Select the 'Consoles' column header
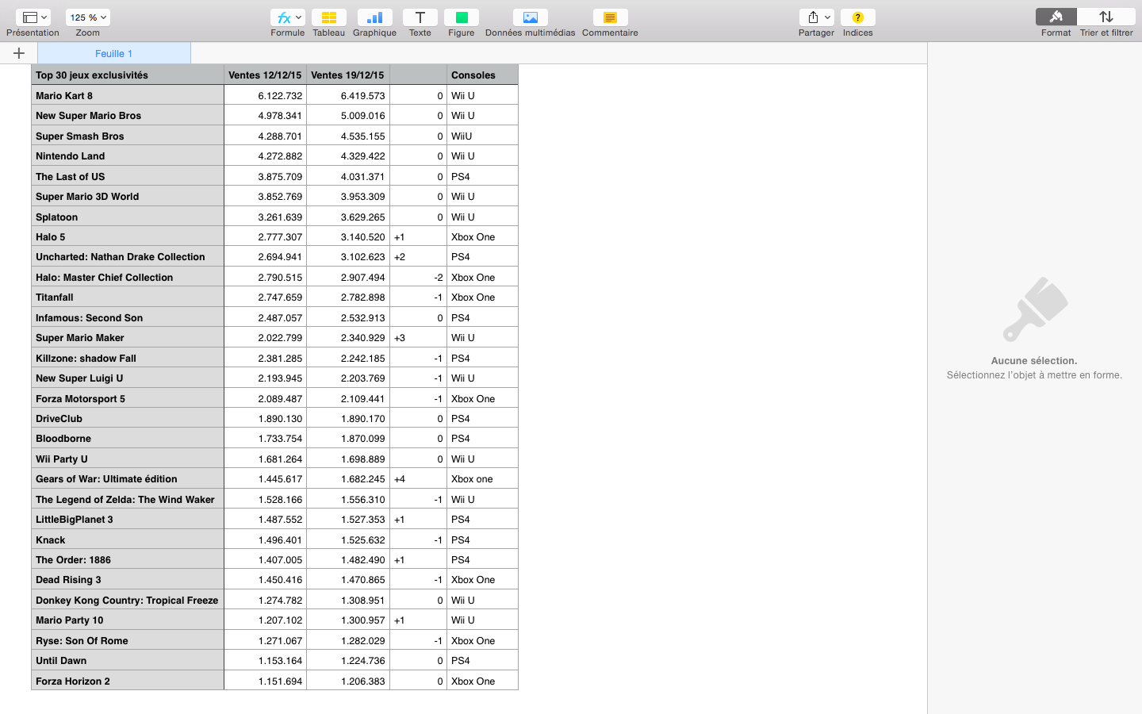 [x=482, y=75]
